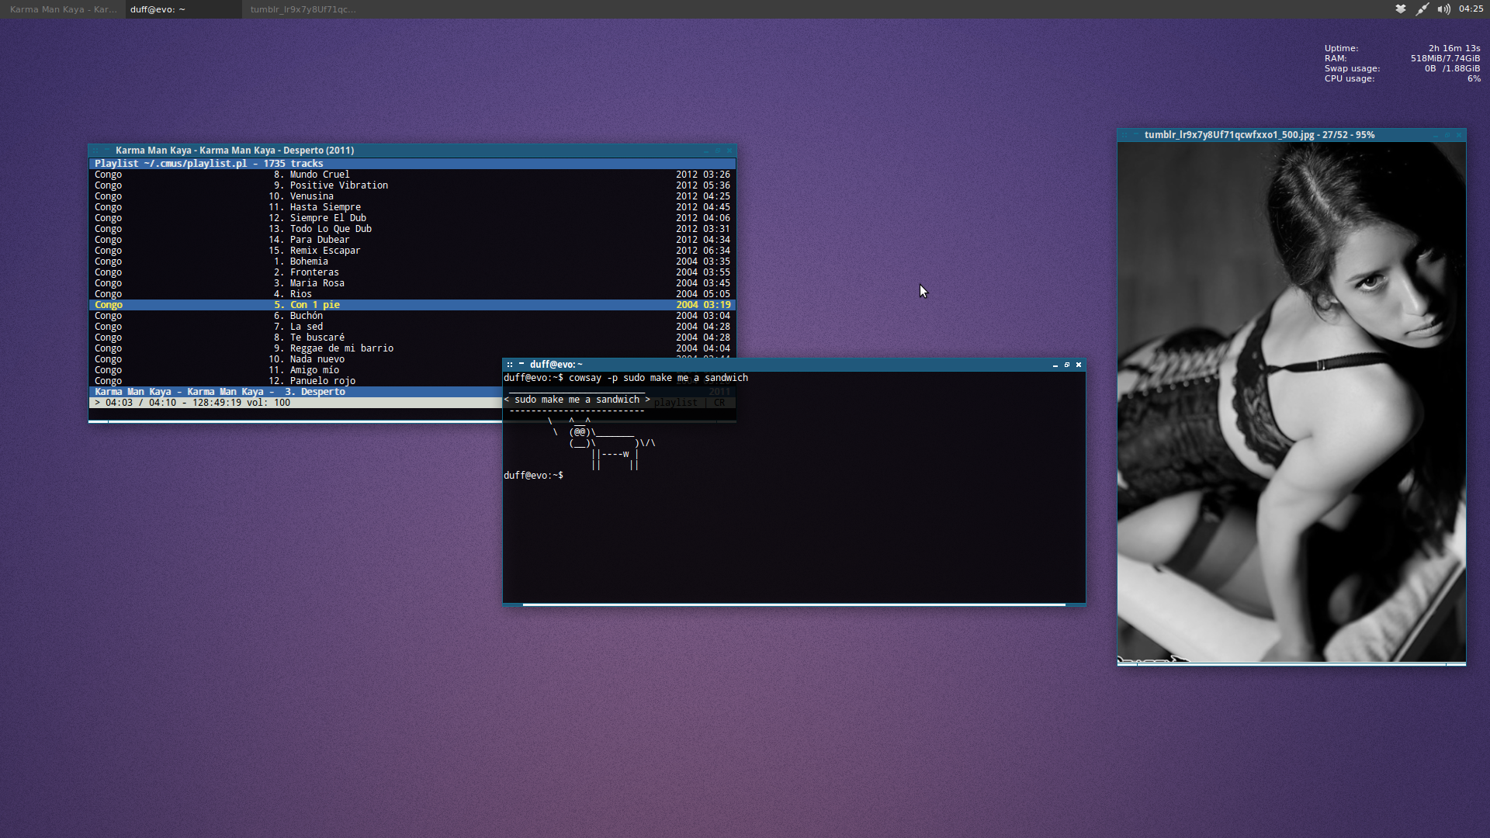Click speech bubble sudo make me a sandwich
1490x838 pixels.
[x=577, y=400]
